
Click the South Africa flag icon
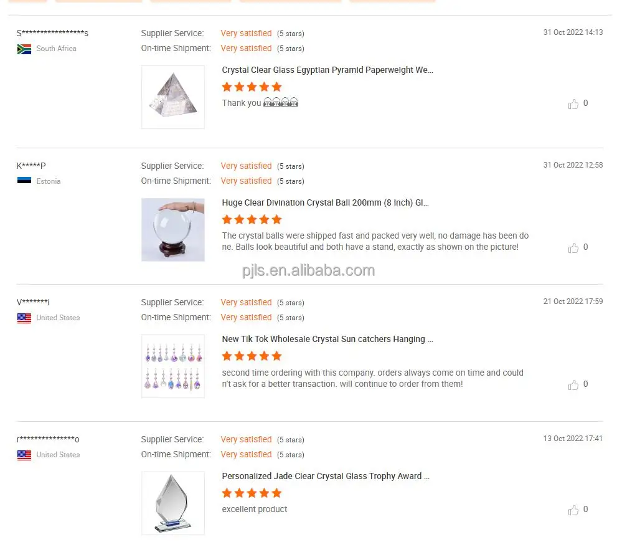[24, 49]
